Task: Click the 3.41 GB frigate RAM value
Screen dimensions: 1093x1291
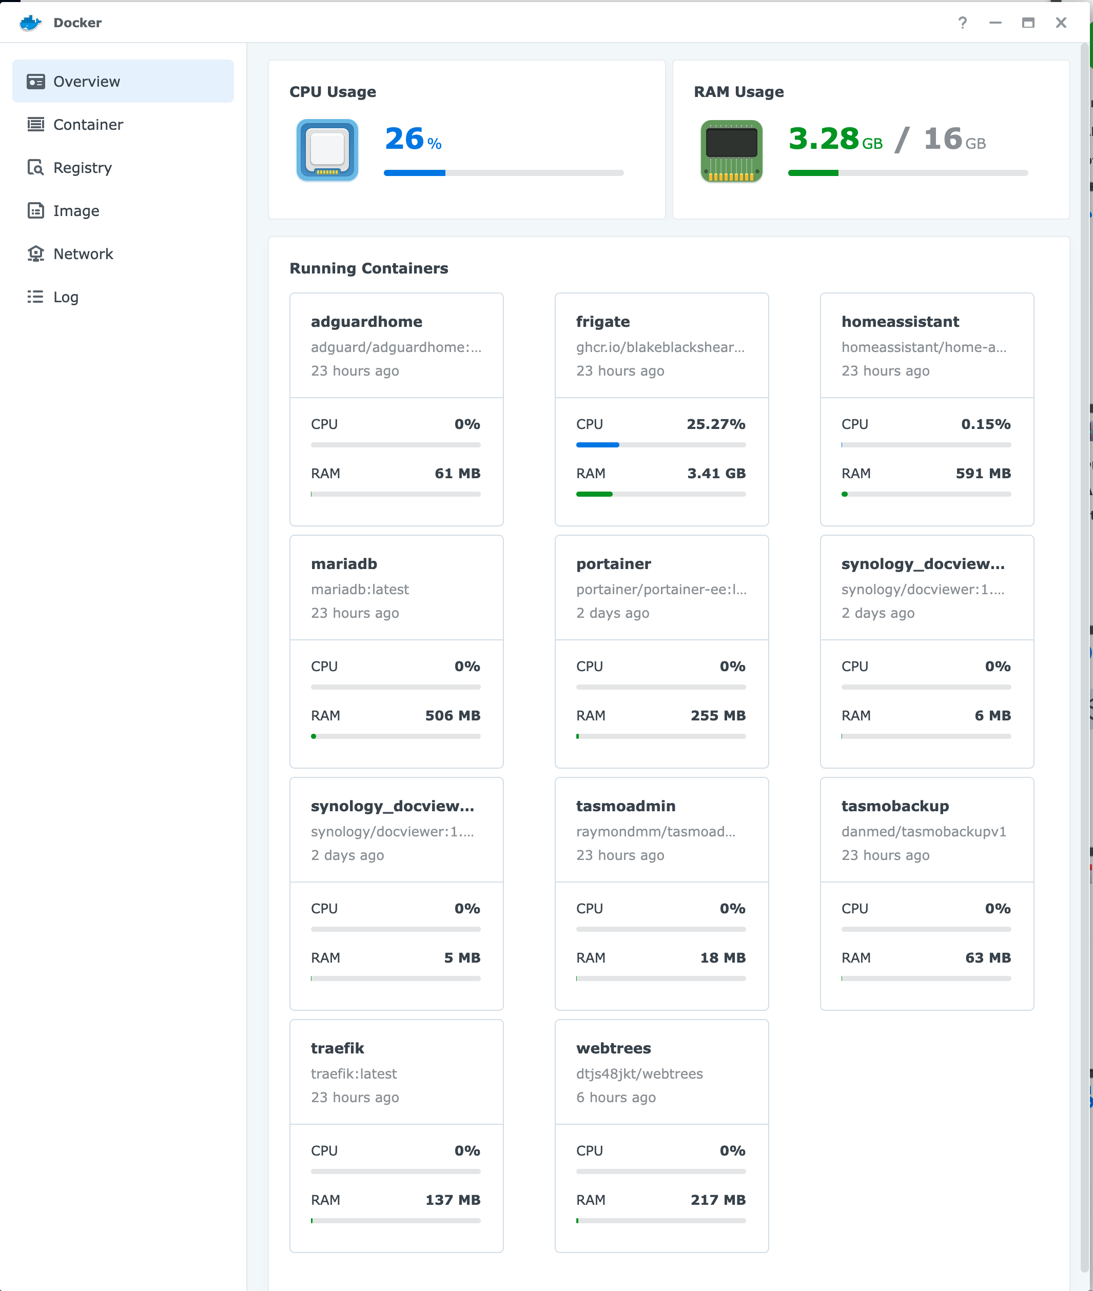Action: (716, 473)
